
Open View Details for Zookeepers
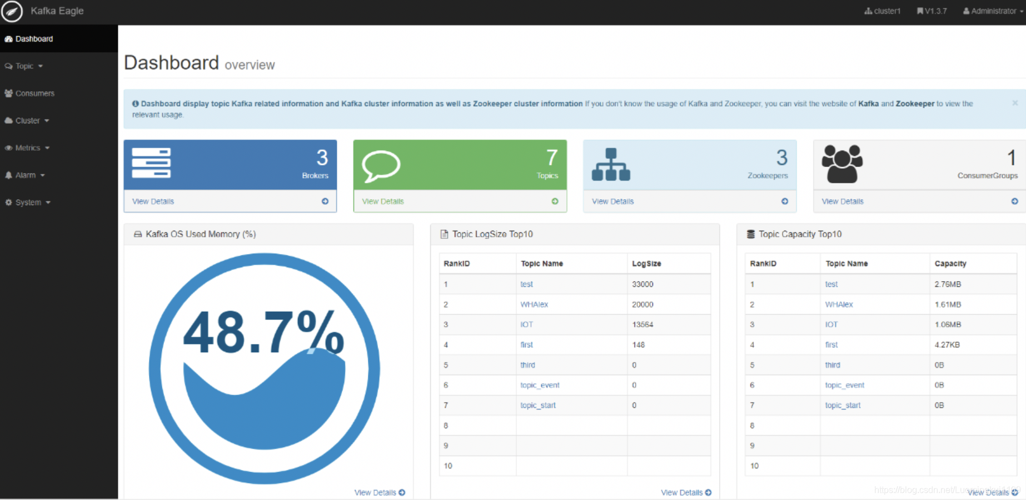pos(612,202)
